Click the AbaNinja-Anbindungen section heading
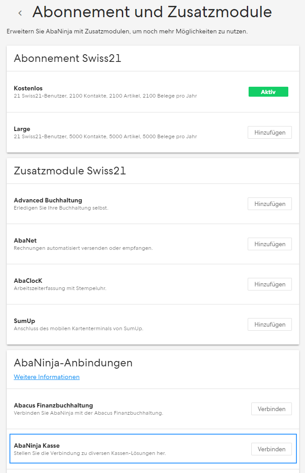The width and height of the screenshot is (305, 473). pyautogui.click(x=73, y=363)
